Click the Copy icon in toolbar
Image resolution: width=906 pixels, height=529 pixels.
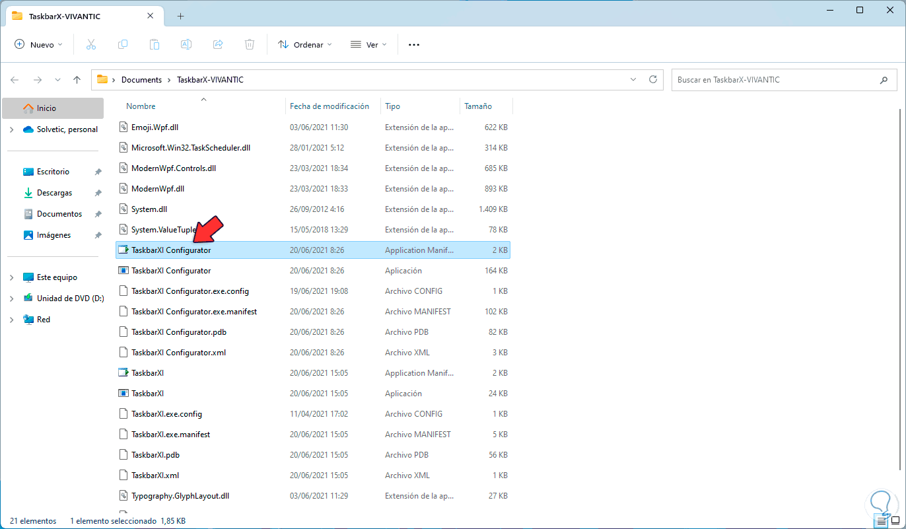coord(123,44)
